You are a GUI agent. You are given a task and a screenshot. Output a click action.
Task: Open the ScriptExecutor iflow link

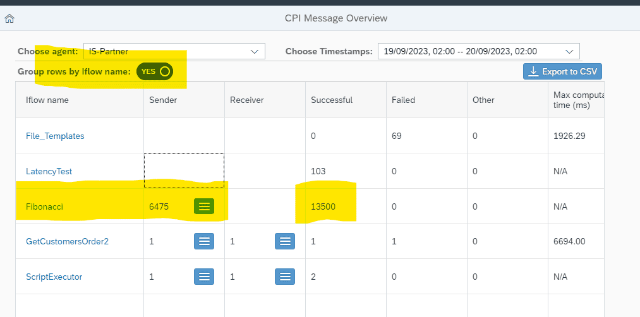[x=54, y=277]
